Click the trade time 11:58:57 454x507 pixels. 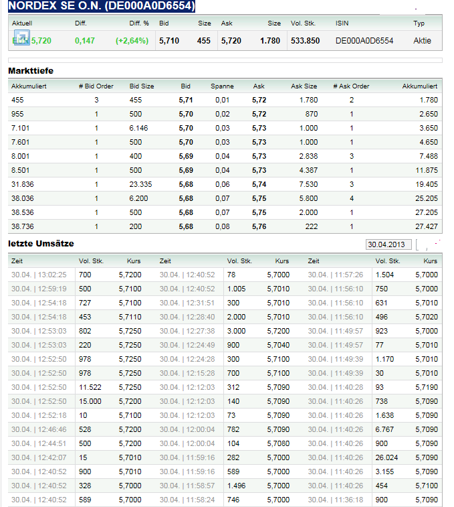tap(200, 486)
